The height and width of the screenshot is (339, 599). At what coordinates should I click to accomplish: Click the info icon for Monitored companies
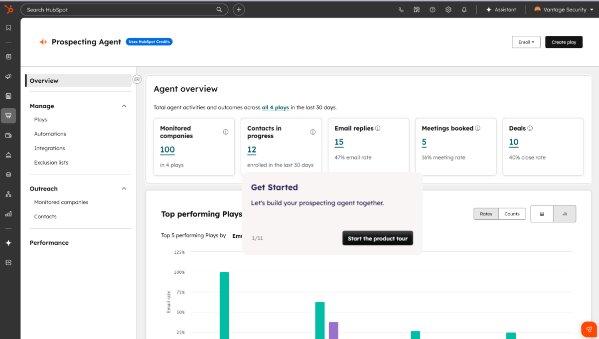coord(226,132)
